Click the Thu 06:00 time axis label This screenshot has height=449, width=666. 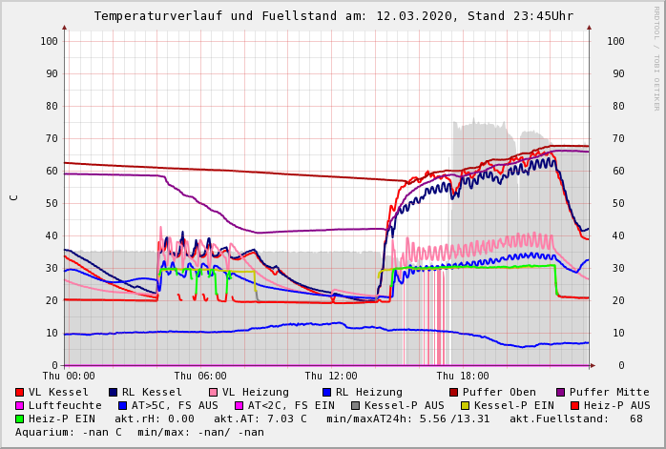tap(200, 376)
